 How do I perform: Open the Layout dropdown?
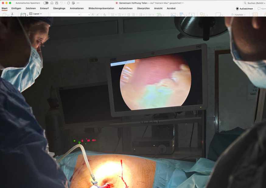(35, 14)
